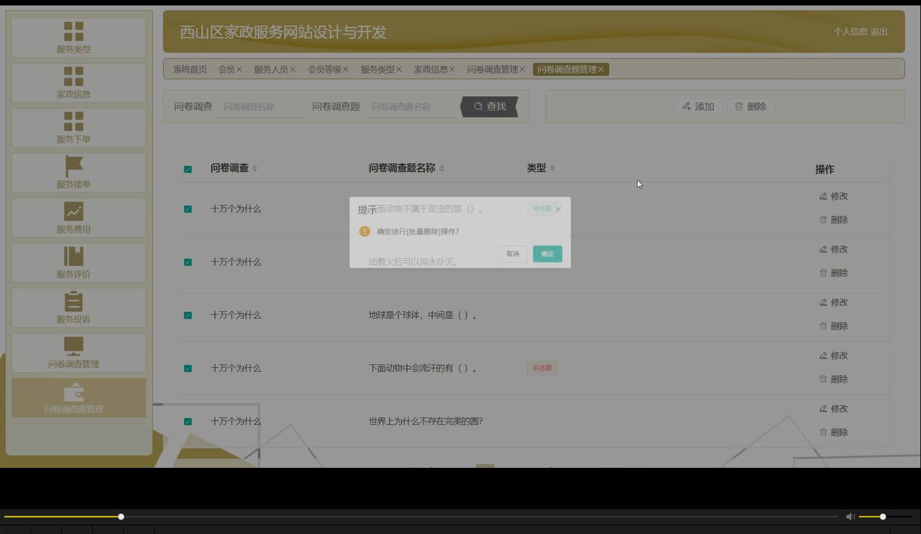
Task: Open the 问卷调查管理 monitor icon
Action: [x=74, y=345]
